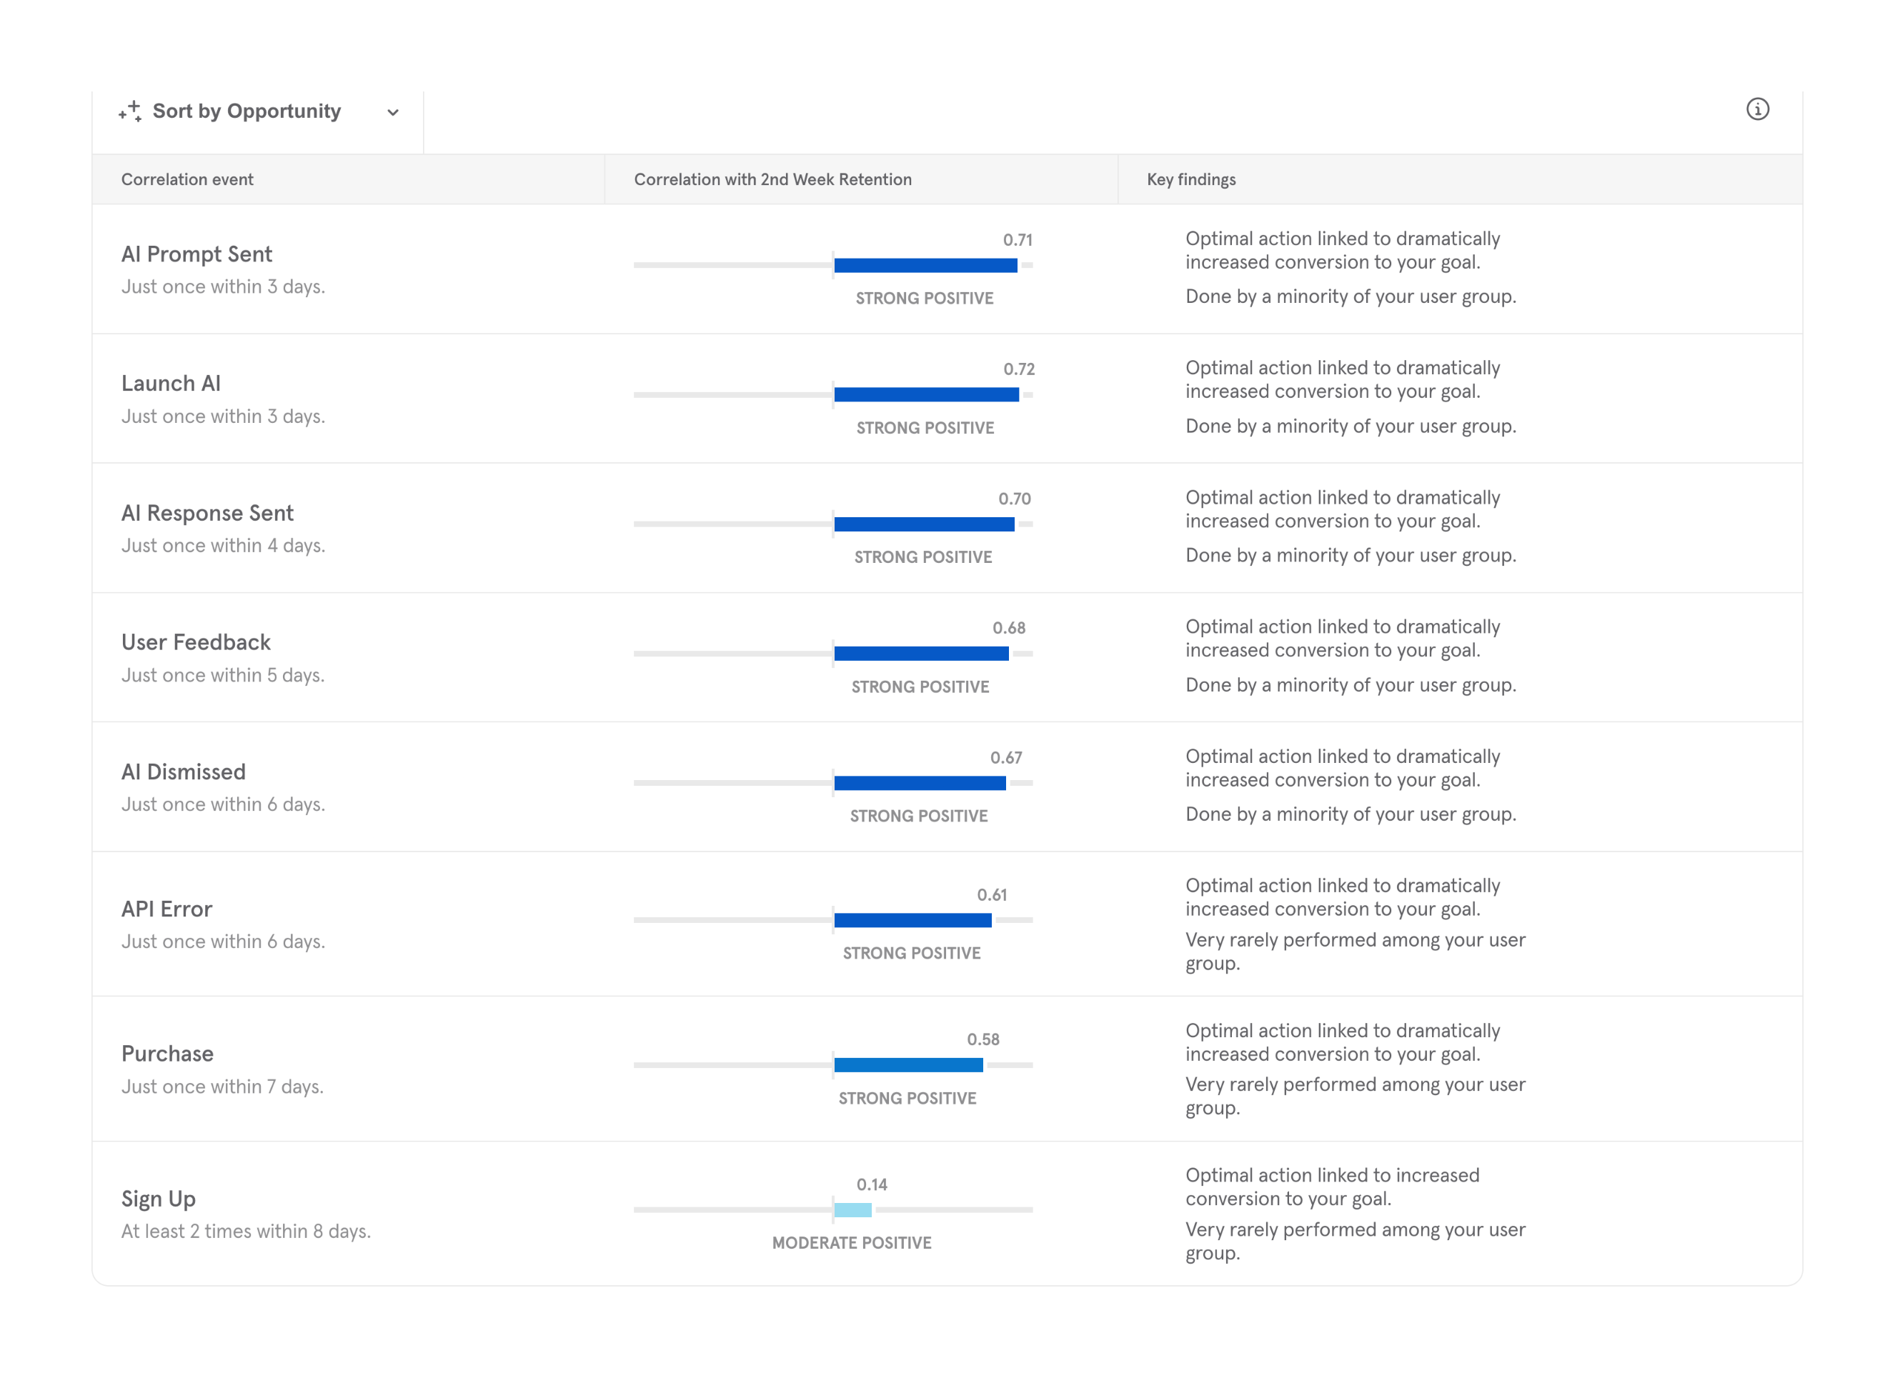The width and height of the screenshot is (1895, 1378).
Task: Click the Purchase event name
Action: (167, 1053)
